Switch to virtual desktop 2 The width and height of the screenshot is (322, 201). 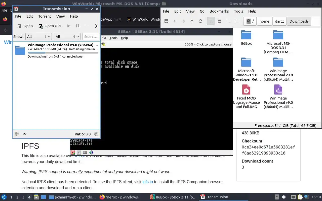click(x=17, y=197)
